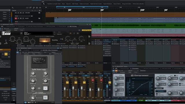This screenshot has width=185, height=104.
Task: Click the Ratio knob in Compressor
Action: pyautogui.click(x=116, y=78)
